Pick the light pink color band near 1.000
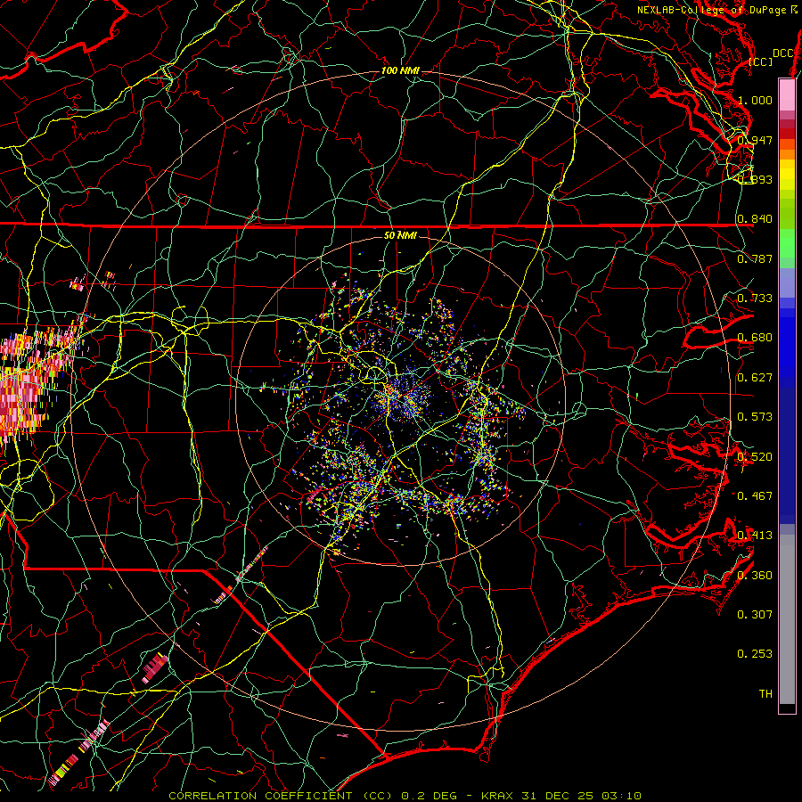Image resolution: width=802 pixels, height=802 pixels. (x=787, y=95)
